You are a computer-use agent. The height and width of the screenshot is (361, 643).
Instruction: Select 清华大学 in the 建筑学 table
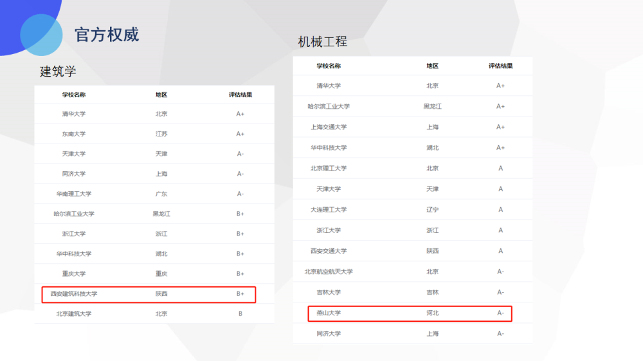[74, 114]
